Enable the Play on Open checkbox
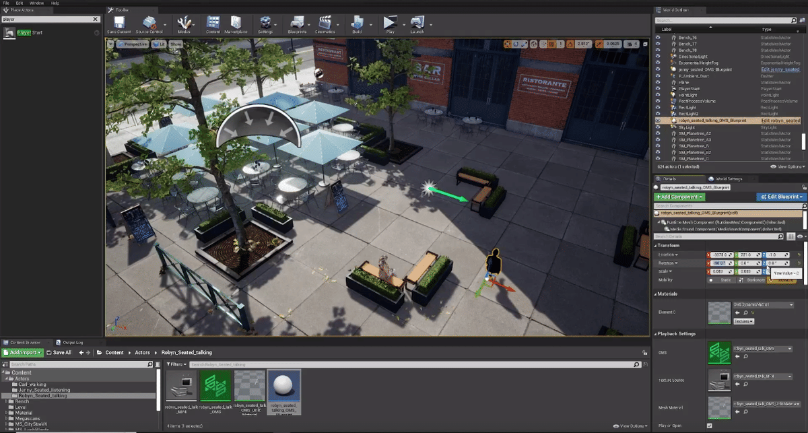This screenshot has height=433, width=808. [x=710, y=426]
